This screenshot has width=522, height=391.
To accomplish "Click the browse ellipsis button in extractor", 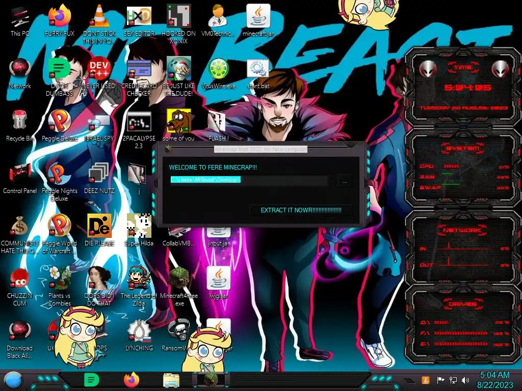I will point(345,182).
